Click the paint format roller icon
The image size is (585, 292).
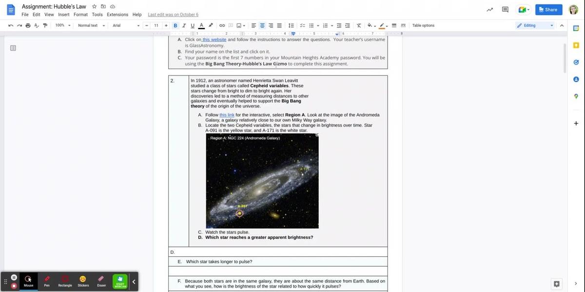coord(45,25)
